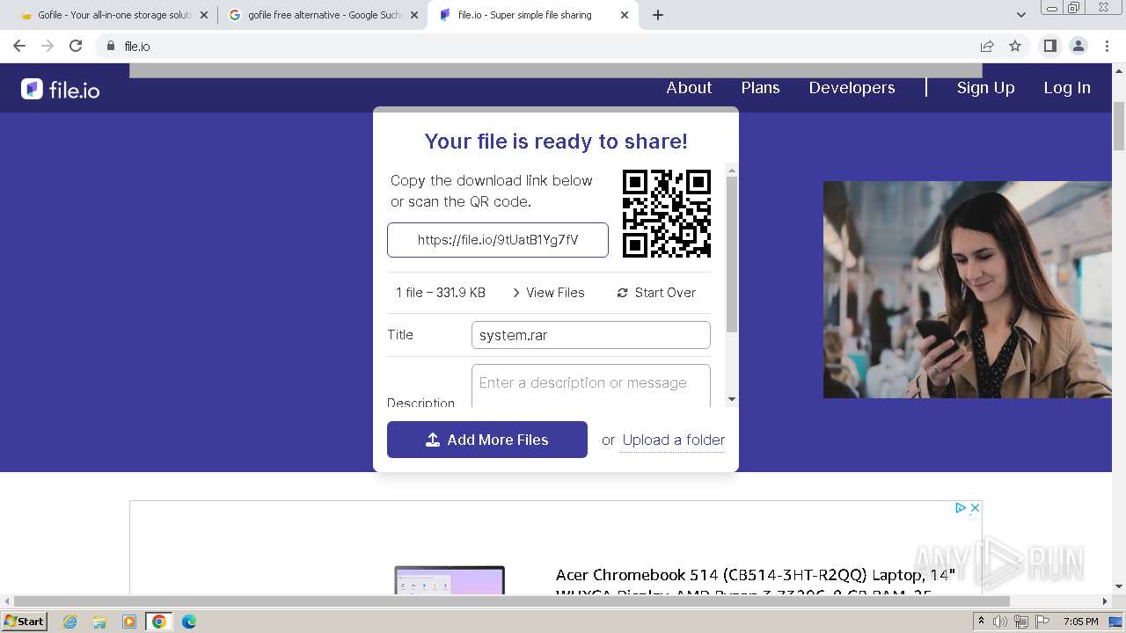Click the laptop ad thumbnail
Viewport: 1126px width, 633px height.
coord(450,580)
